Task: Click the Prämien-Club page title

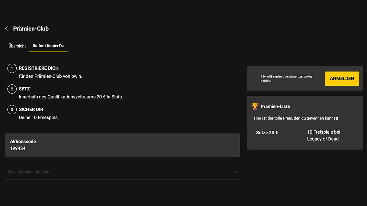Action: 31,29
